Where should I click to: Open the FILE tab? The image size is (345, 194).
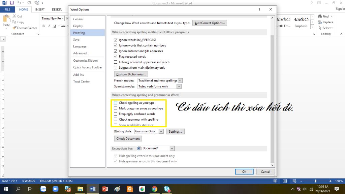click(7, 9)
